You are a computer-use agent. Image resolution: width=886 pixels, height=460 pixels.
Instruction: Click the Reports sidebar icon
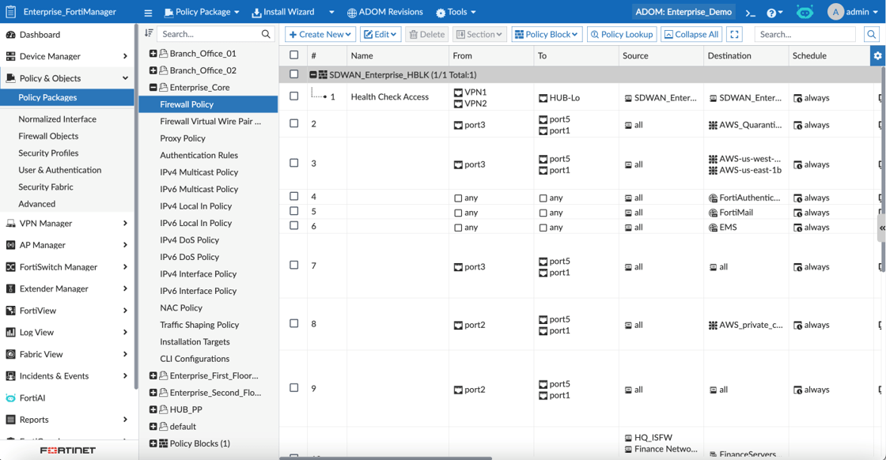tap(11, 420)
